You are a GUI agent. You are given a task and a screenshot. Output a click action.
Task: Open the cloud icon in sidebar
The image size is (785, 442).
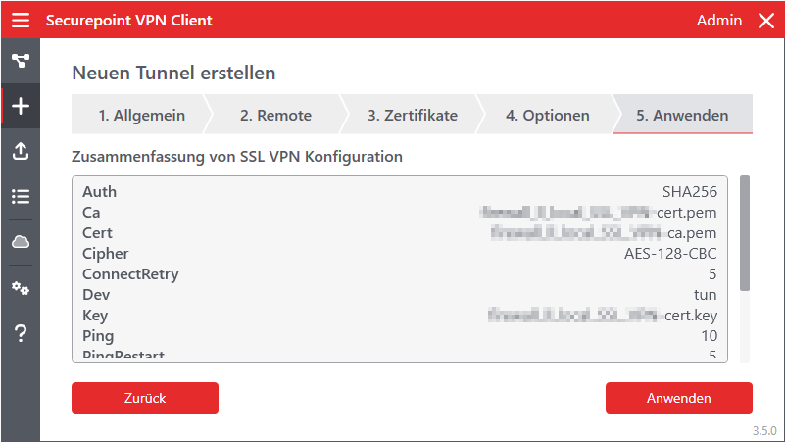pos(21,241)
